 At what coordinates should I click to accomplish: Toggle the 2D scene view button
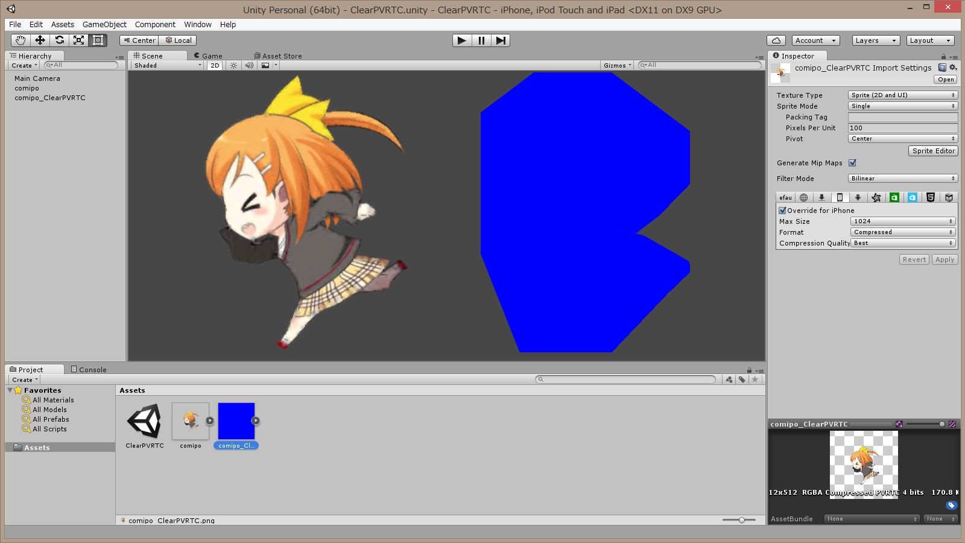pyautogui.click(x=215, y=65)
